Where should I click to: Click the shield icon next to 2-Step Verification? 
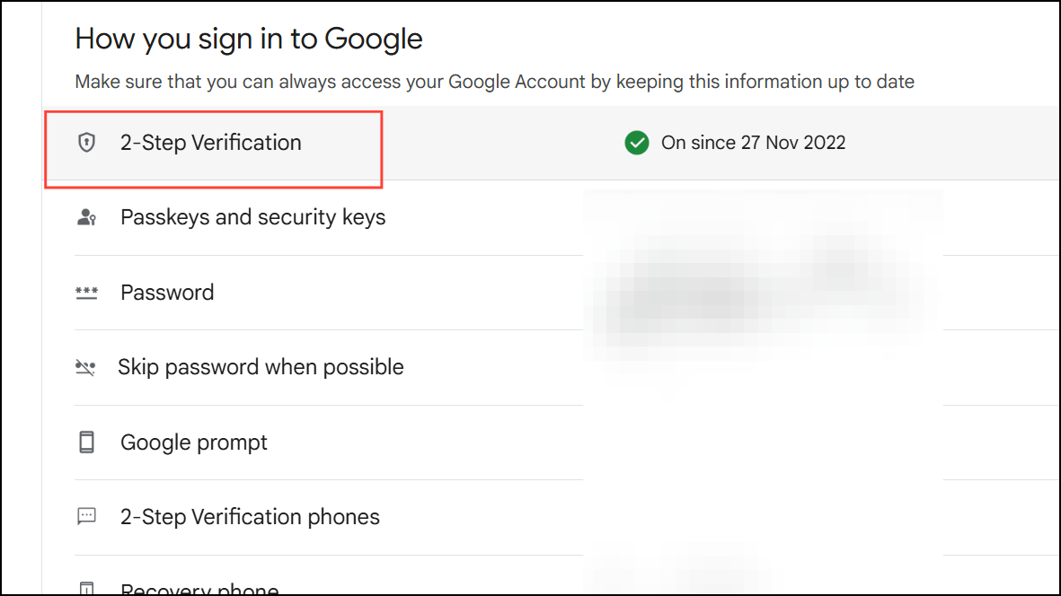(86, 142)
